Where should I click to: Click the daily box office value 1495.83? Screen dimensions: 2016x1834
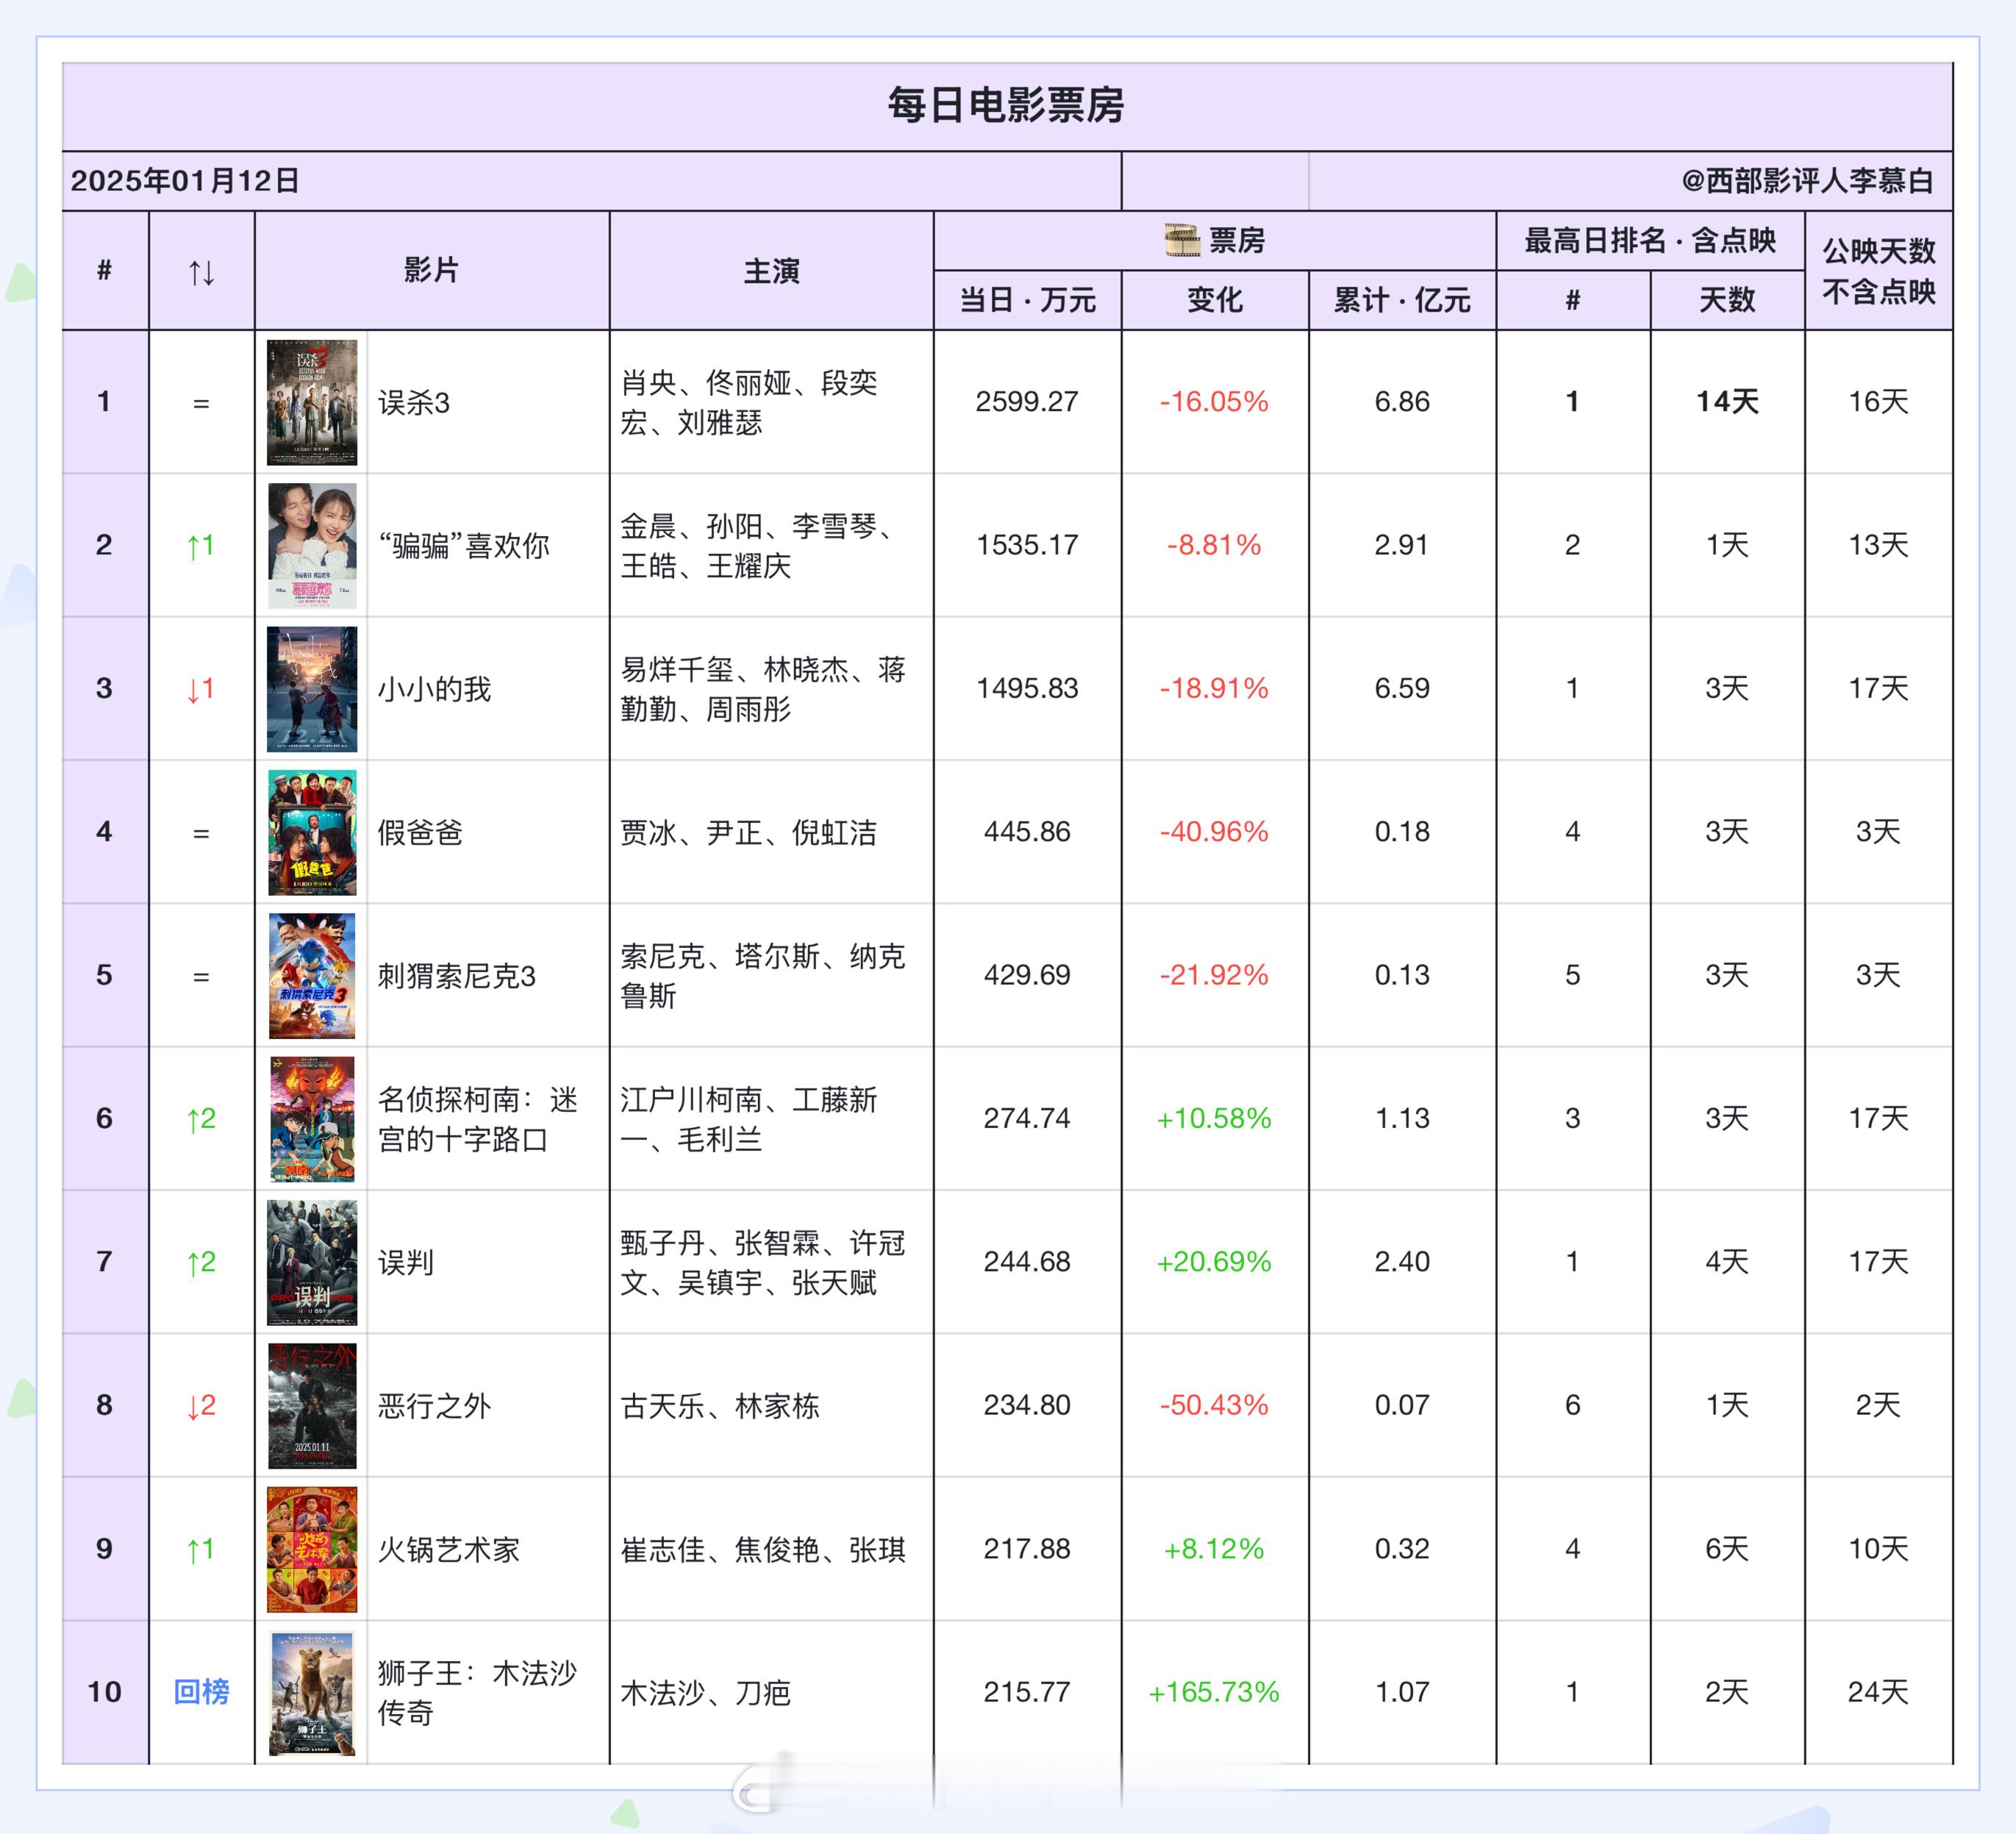click(x=1027, y=688)
